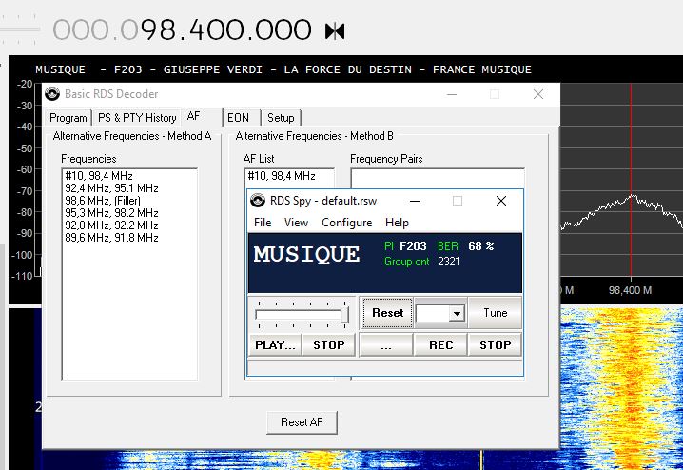
Task: Open the Help menu in RDS Spy
Action: click(x=397, y=223)
